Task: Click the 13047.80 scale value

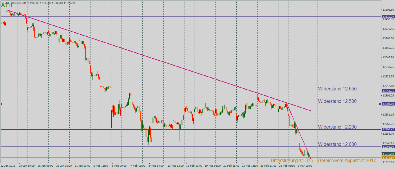Action: pos(388,57)
